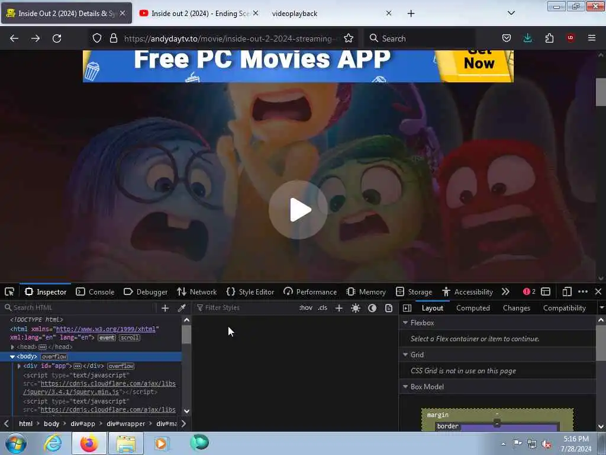Select the iframe frame picker icon
This screenshot has width=606, height=455.
[546, 291]
